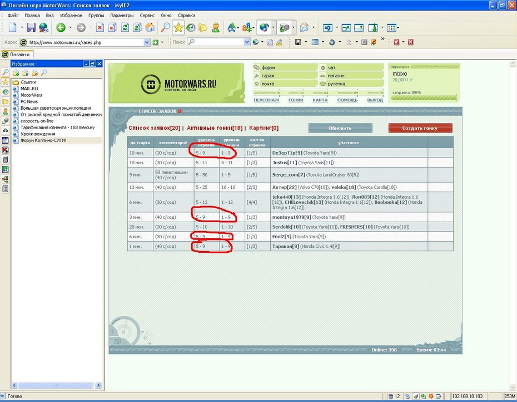Open the history clock icon in main toolbar

click(191, 28)
